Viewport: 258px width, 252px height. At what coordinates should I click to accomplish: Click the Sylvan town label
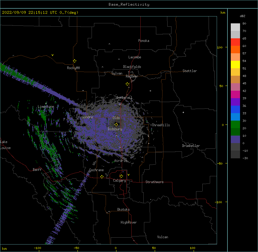[117, 73]
